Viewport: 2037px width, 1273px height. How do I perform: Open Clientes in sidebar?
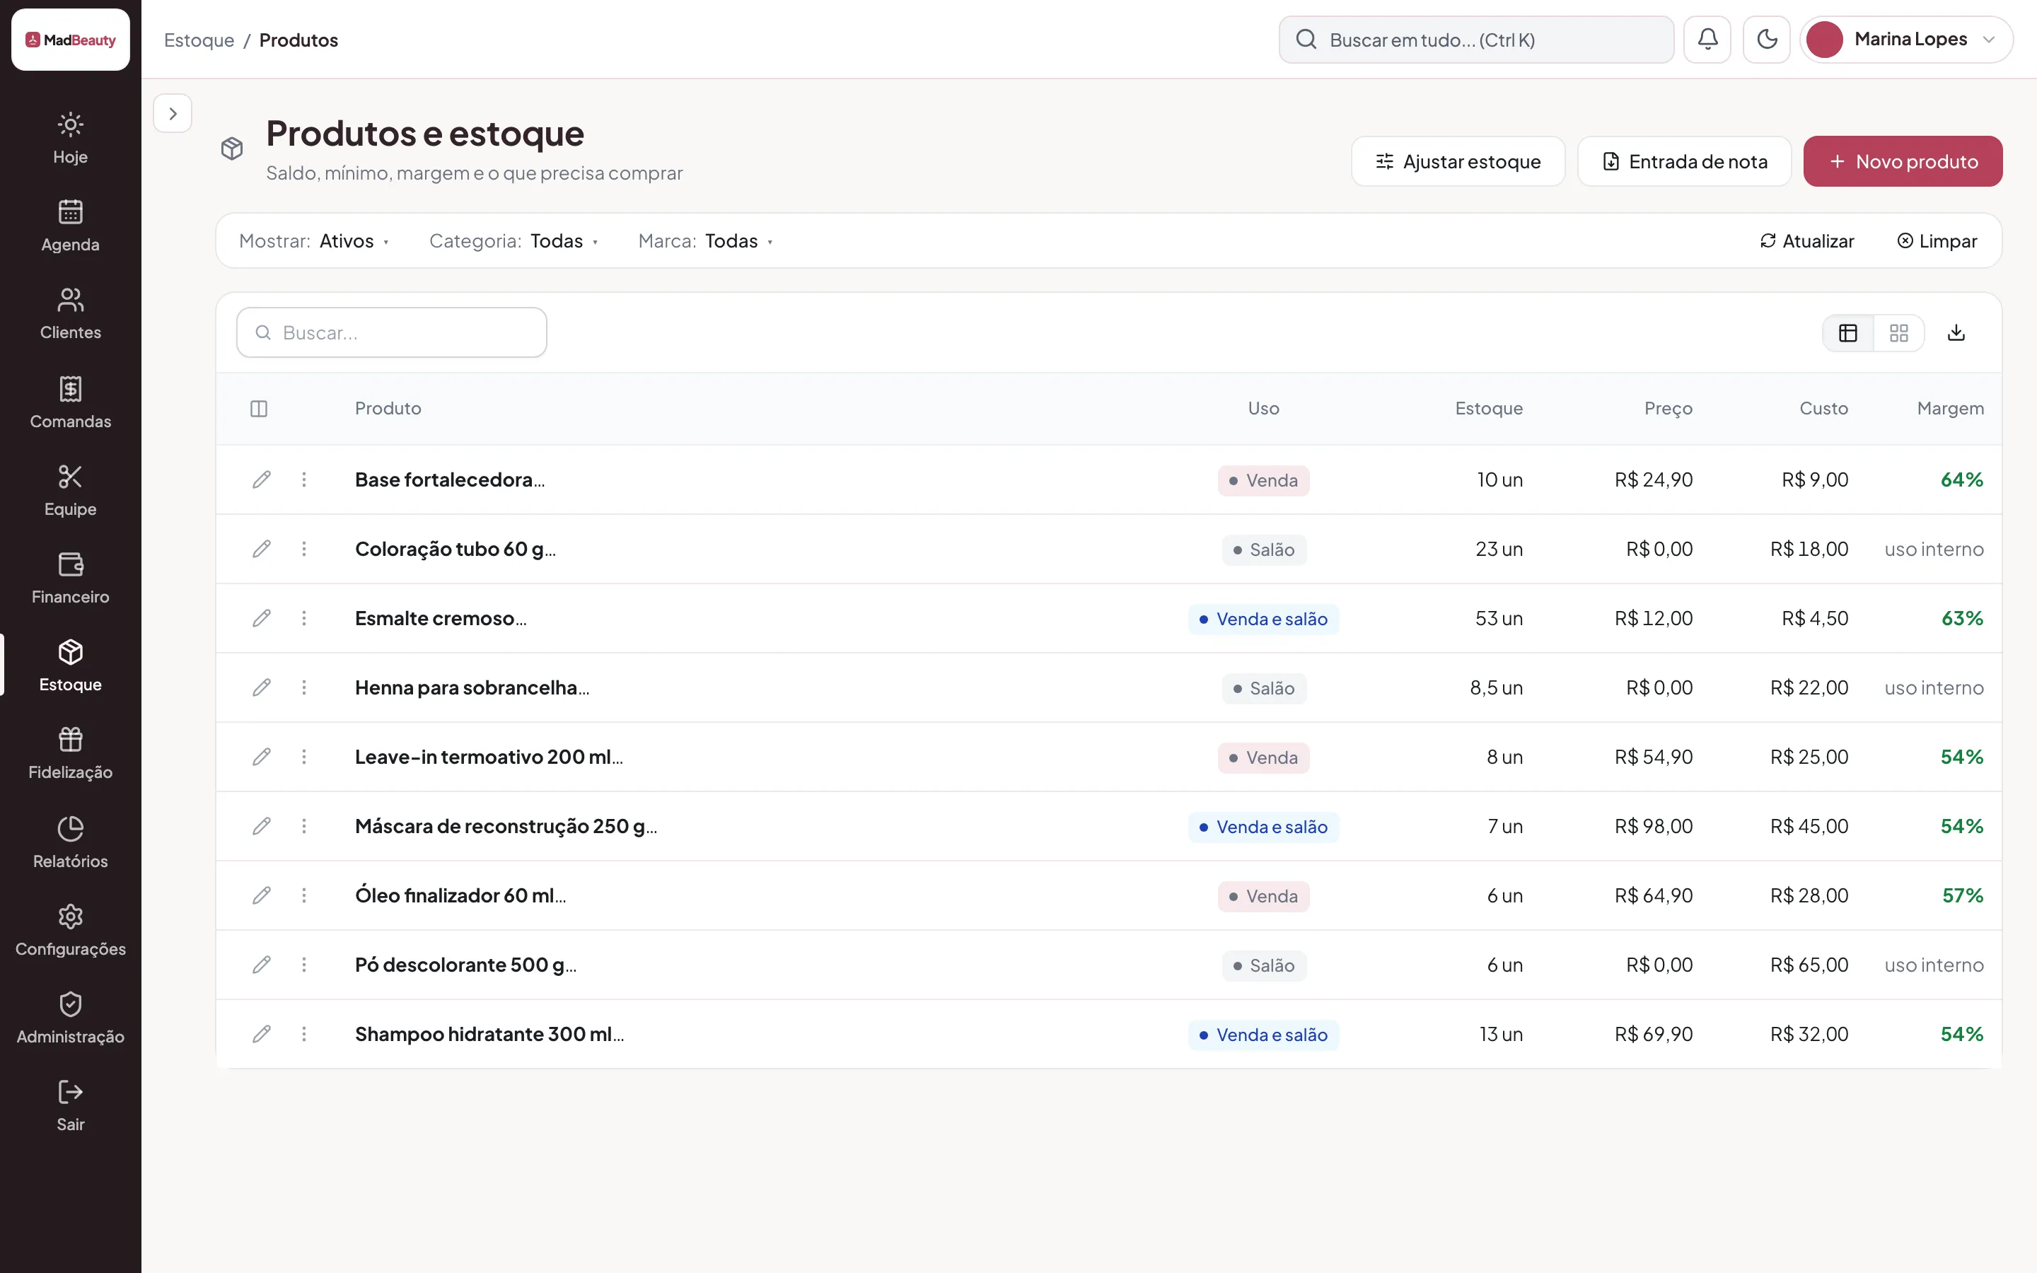coord(71,315)
